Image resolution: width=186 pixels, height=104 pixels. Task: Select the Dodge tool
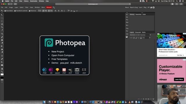coord(2,52)
